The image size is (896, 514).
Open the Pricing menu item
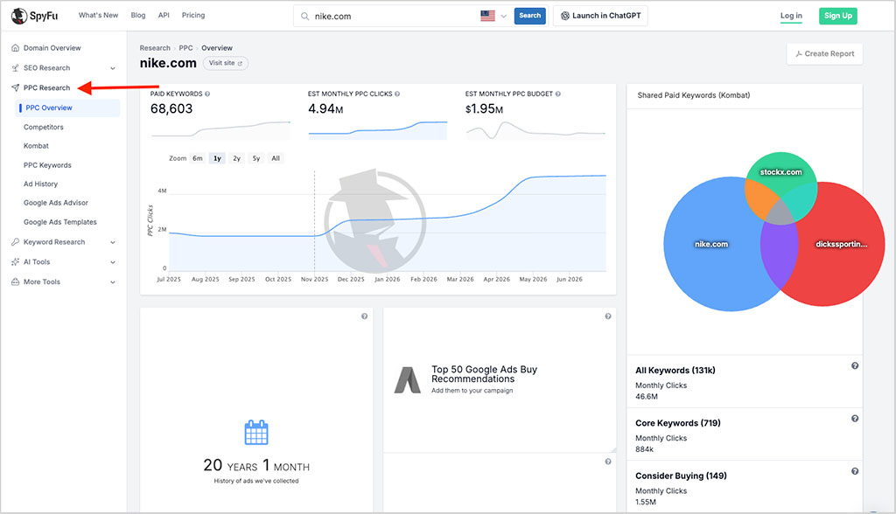193,16
